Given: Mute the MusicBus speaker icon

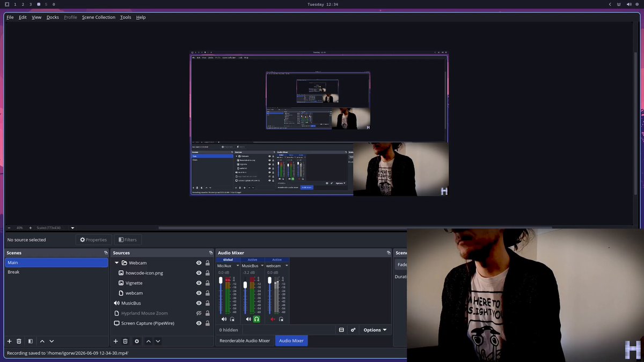Looking at the screenshot, I should (248, 319).
